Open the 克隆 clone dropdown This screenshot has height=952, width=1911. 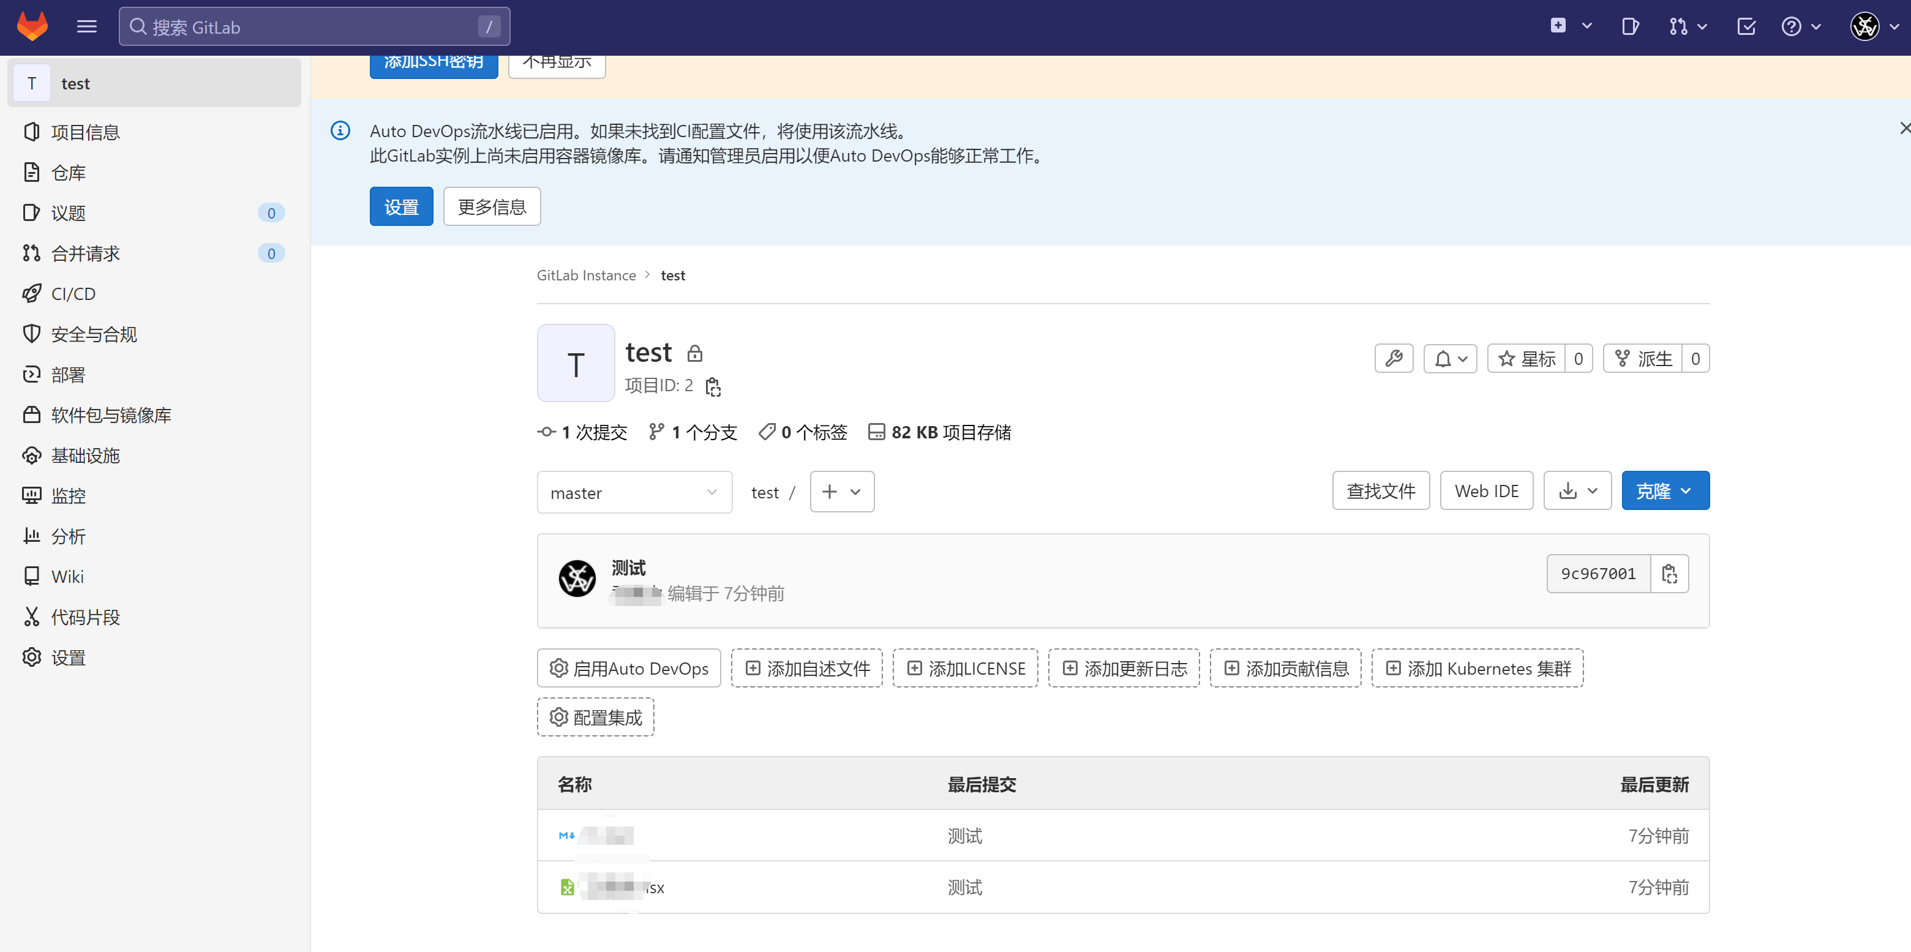coord(1665,490)
